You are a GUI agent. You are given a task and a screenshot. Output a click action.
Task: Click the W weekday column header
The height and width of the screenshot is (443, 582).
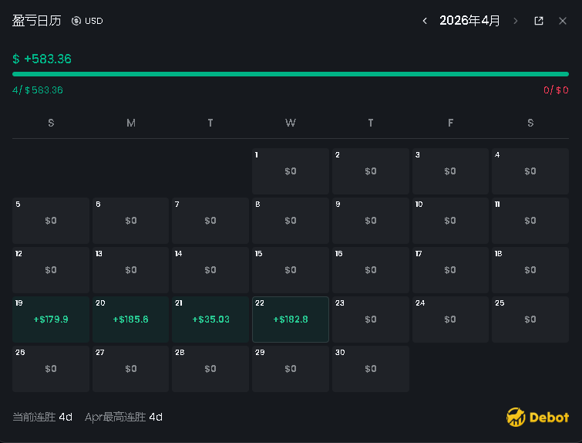[291, 123]
